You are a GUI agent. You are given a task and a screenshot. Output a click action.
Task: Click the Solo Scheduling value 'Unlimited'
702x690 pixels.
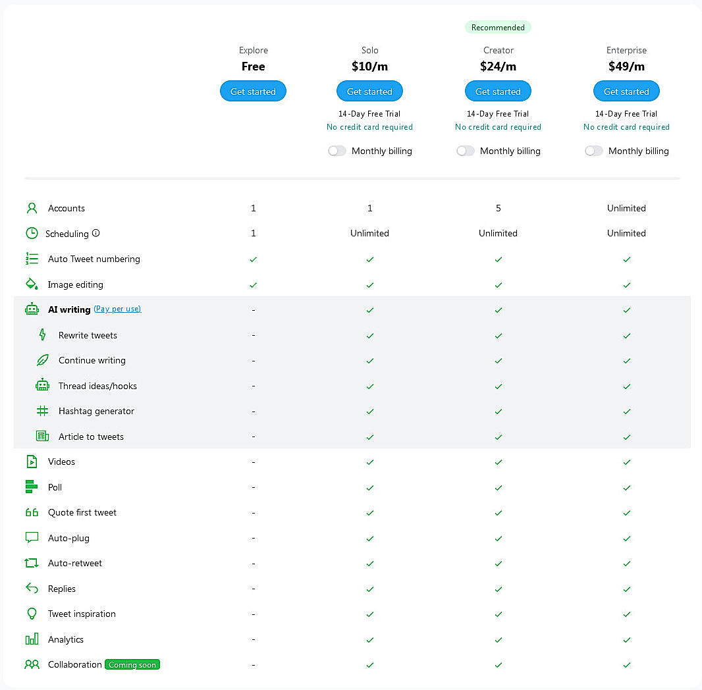(370, 233)
